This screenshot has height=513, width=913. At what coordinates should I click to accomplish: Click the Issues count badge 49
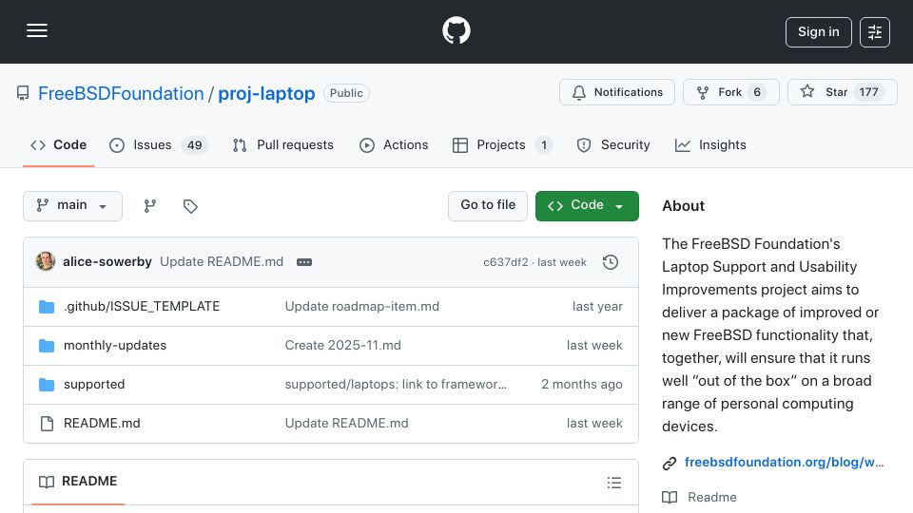point(194,145)
